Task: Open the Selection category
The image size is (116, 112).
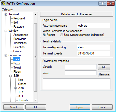Action: [x=19, y=47]
